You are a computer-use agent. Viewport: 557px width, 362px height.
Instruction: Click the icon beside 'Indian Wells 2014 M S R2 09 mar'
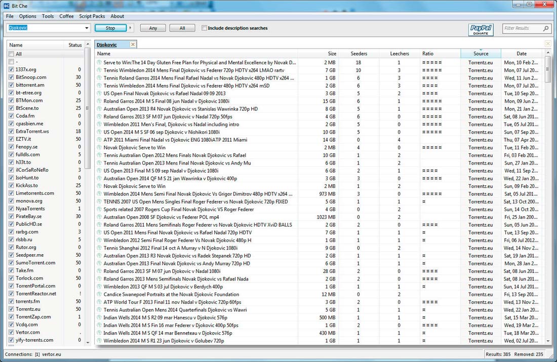(x=99, y=317)
